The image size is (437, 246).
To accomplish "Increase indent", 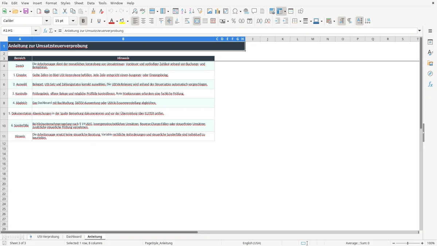I will pos(277,21).
